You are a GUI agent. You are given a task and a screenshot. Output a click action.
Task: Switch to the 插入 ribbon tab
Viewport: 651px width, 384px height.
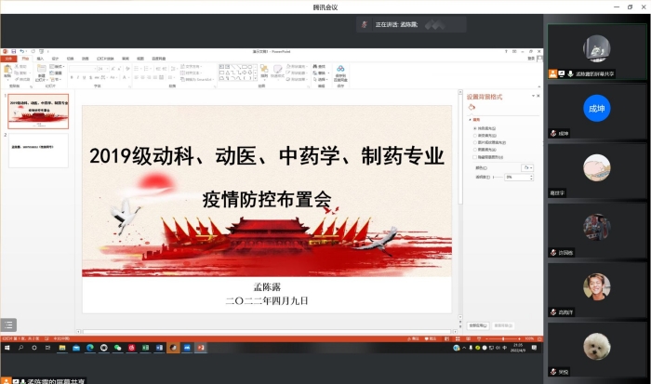pyautogui.click(x=39, y=58)
